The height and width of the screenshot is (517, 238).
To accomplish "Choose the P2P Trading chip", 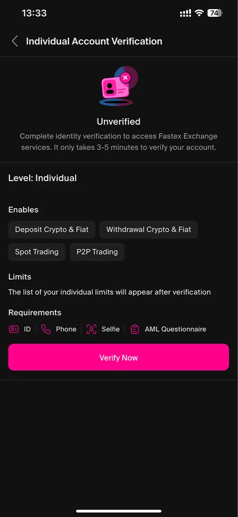I will (x=97, y=252).
